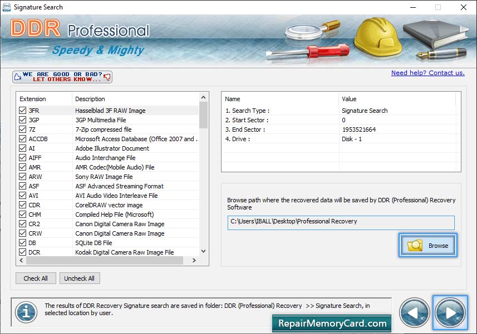Click in the recovery save path field
477x334 pixels.
tap(341, 223)
